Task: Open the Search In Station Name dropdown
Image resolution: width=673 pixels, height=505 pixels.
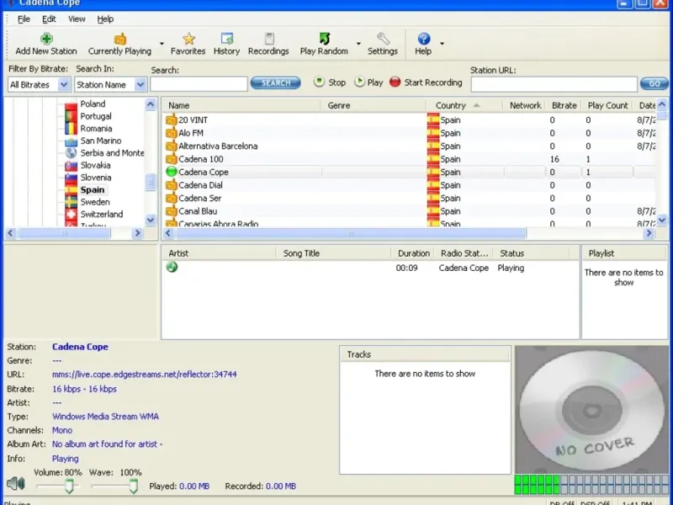Action: point(140,85)
